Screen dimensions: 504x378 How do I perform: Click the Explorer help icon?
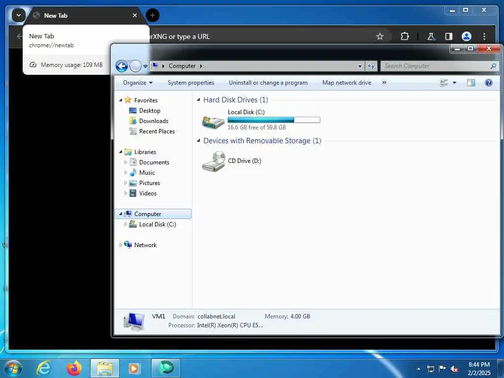(489, 83)
